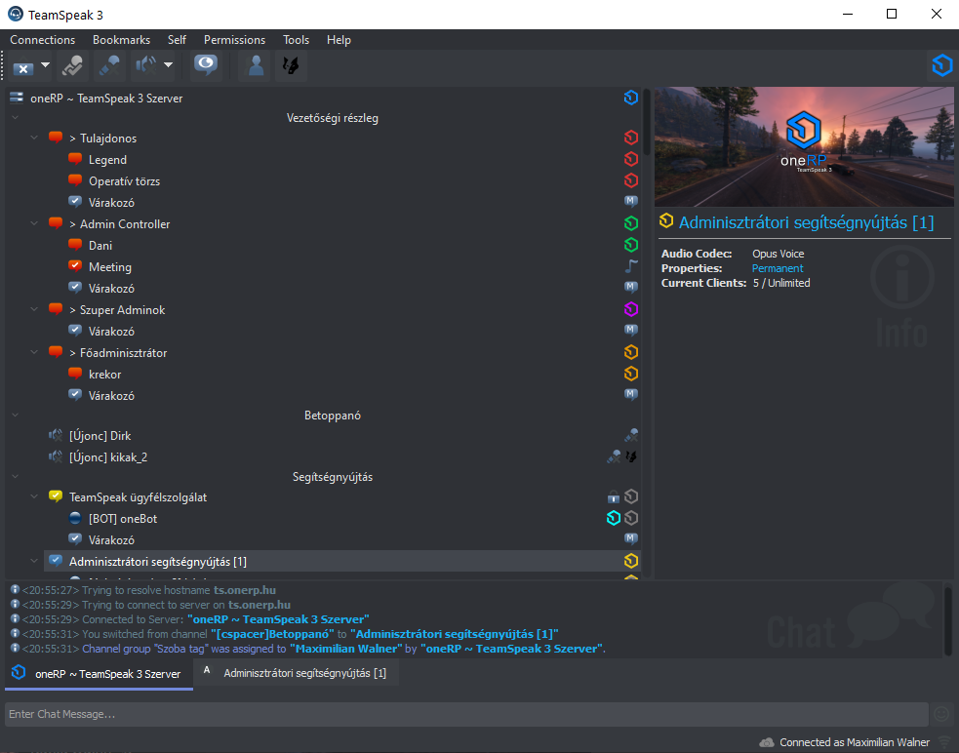Click the blue icon on the oneRP server row
Viewport: 959px width, 753px height.
coord(631,98)
